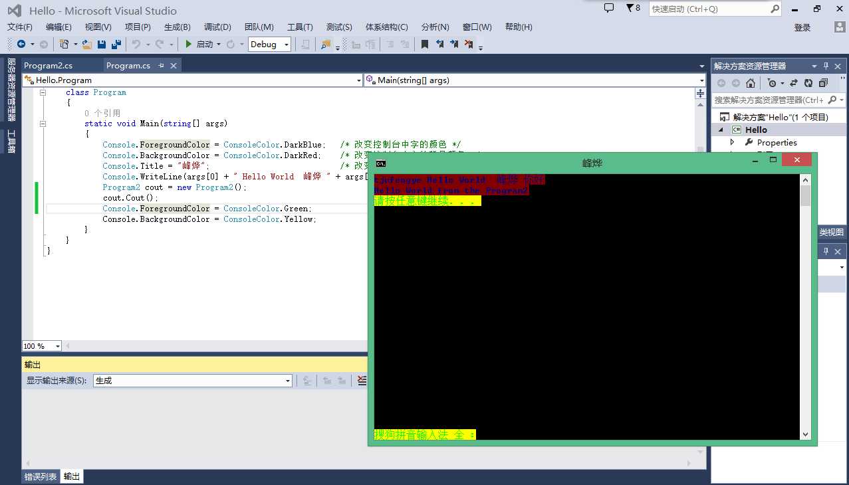This screenshot has height=485, width=849.
Task: Select the 解决方案"Hello" solution node
Action: (781, 118)
